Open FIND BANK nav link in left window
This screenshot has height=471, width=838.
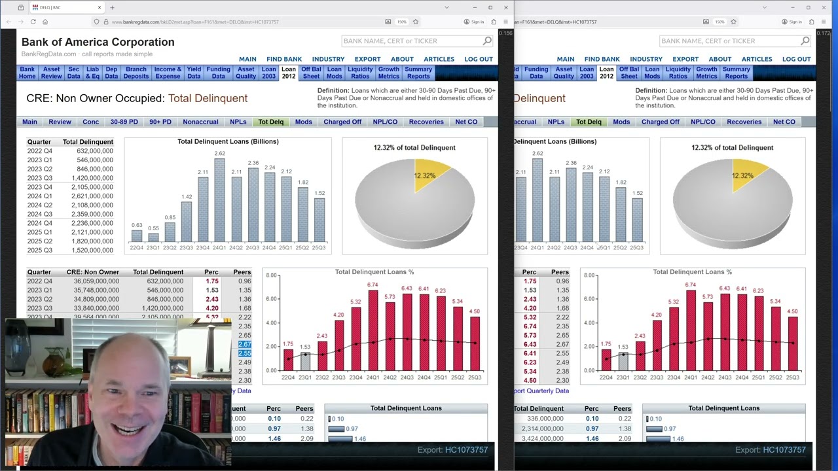point(284,59)
